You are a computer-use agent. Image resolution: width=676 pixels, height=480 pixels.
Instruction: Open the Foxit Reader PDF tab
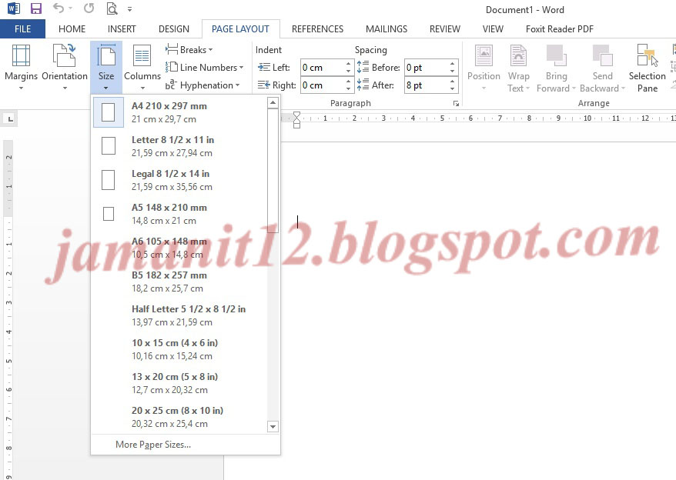click(x=559, y=29)
